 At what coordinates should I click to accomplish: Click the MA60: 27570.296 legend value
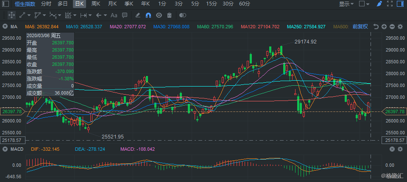pyautogui.click(x=215, y=27)
